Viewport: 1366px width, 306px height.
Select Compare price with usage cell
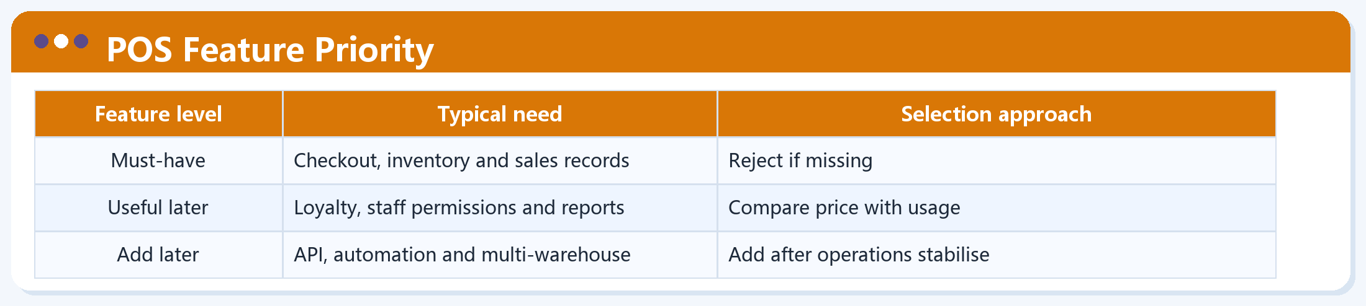(997, 208)
